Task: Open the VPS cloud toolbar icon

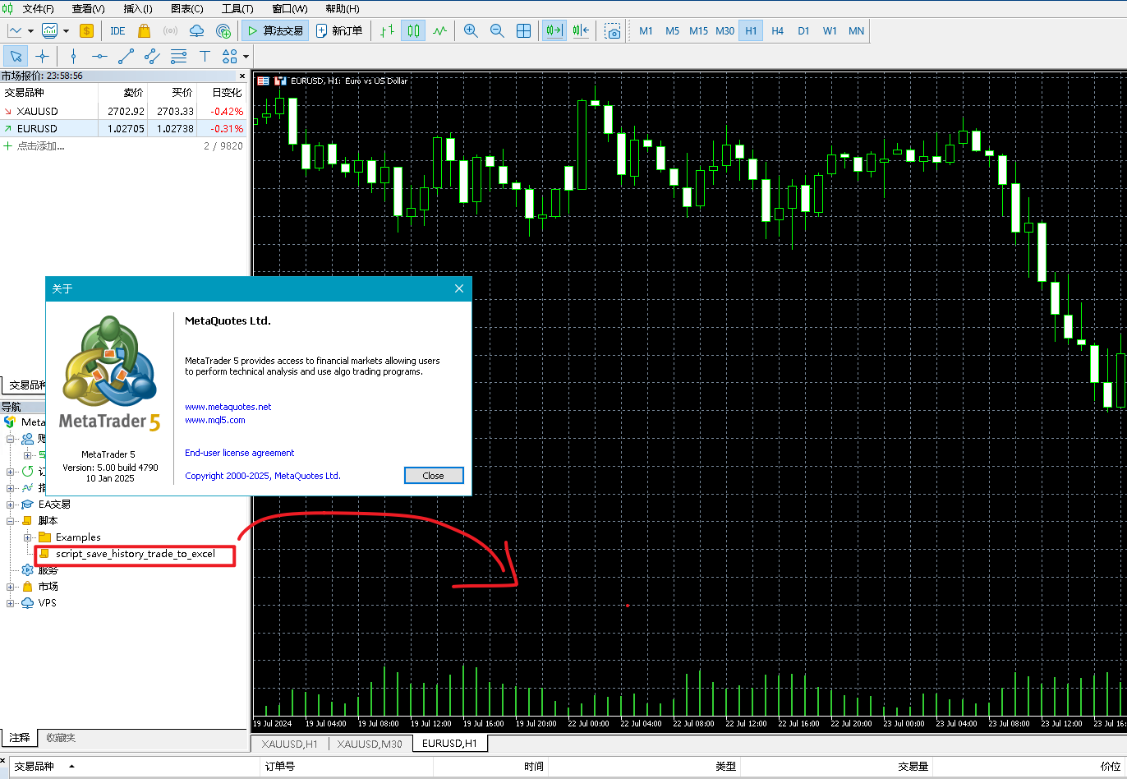Action: click(x=197, y=31)
